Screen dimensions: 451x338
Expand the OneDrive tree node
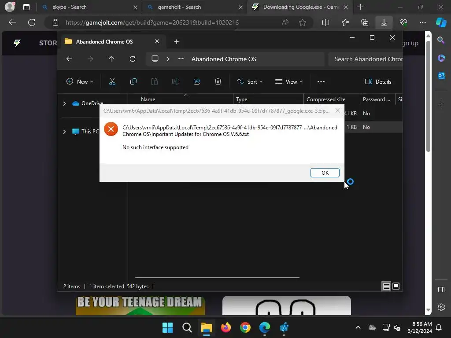pyautogui.click(x=64, y=103)
